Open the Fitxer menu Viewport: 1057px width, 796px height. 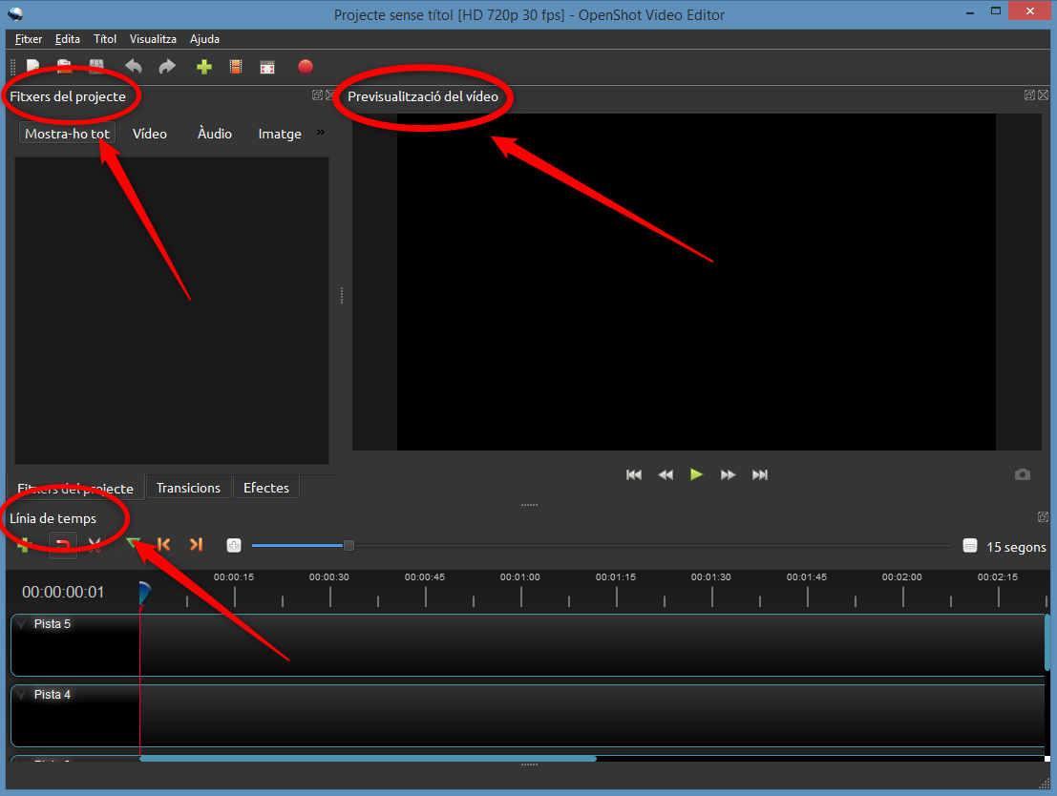[29, 39]
